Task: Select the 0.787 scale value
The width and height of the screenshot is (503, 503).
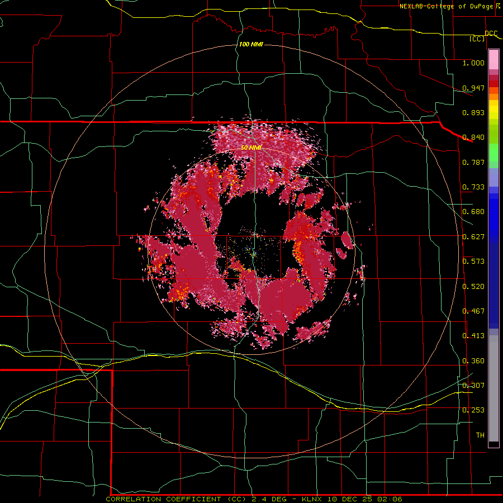Action: (x=473, y=162)
